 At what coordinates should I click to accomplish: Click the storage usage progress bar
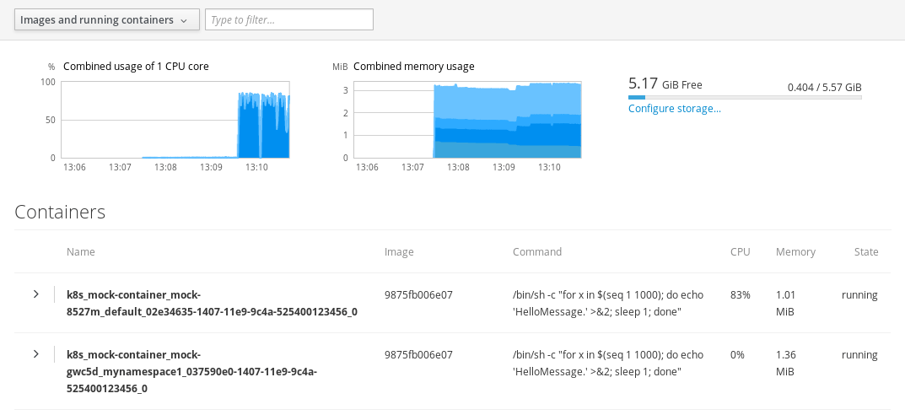pyautogui.click(x=745, y=98)
